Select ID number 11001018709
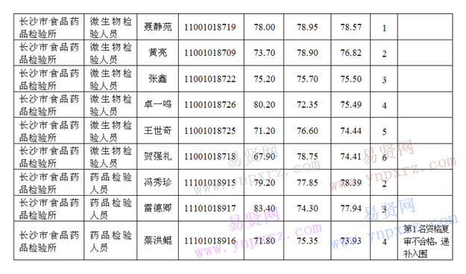The height and width of the screenshot is (274, 466). pyautogui.click(x=210, y=53)
